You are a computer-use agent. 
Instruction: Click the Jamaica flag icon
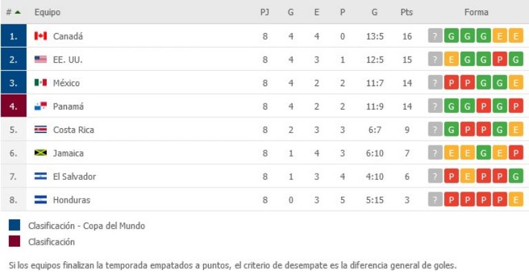pos(41,153)
